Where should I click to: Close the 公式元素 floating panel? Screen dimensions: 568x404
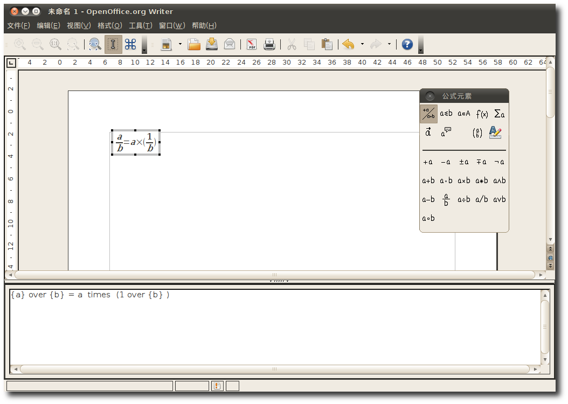[x=430, y=96]
